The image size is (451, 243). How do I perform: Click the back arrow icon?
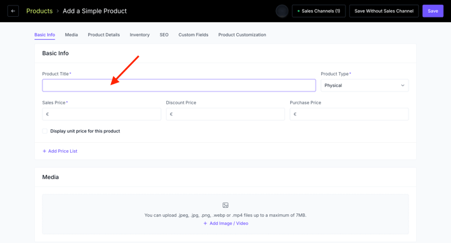click(13, 11)
